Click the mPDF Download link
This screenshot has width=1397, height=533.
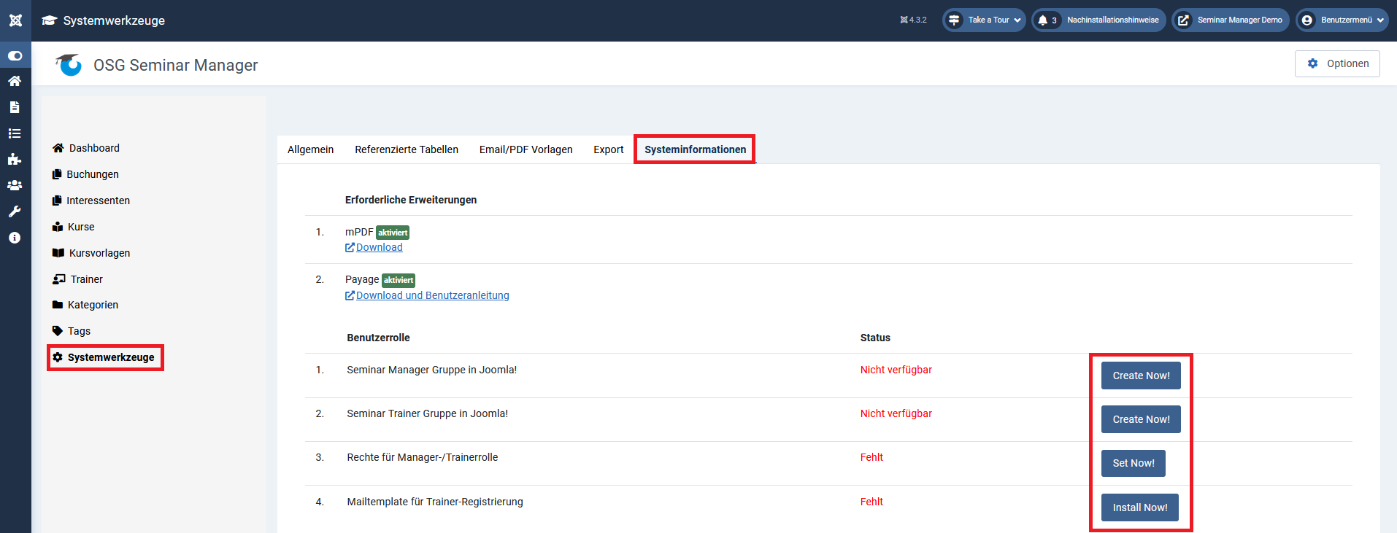pos(379,247)
